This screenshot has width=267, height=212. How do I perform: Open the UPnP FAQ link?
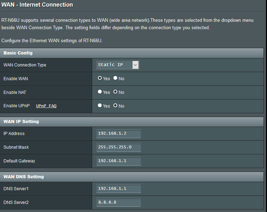pyautogui.click(x=46, y=106)
